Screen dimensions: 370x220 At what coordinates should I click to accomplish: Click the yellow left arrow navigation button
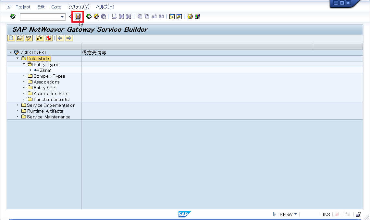(x=60, y=38)
